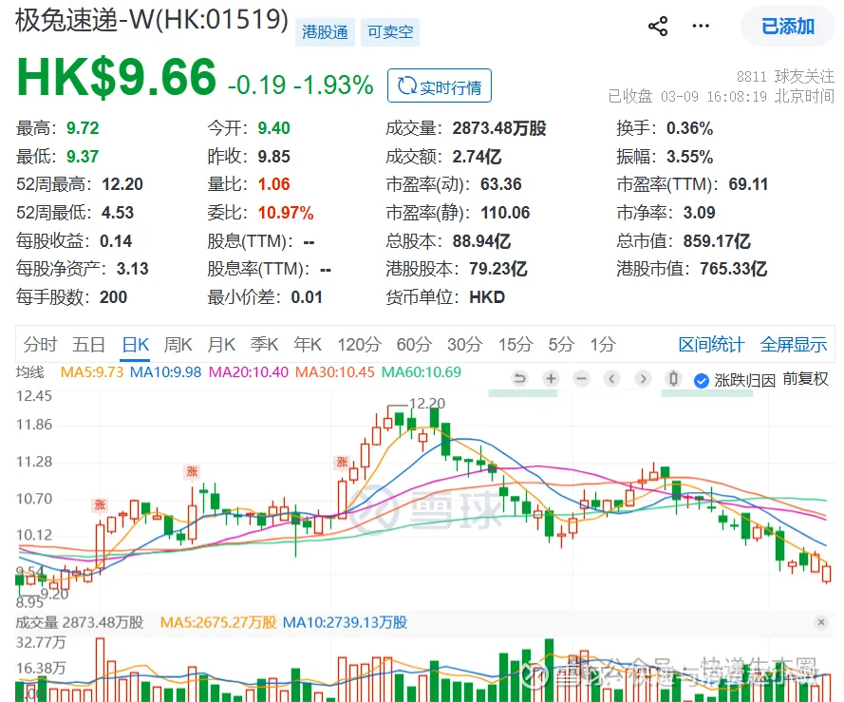Select the 月K tab

click(221, 344)
